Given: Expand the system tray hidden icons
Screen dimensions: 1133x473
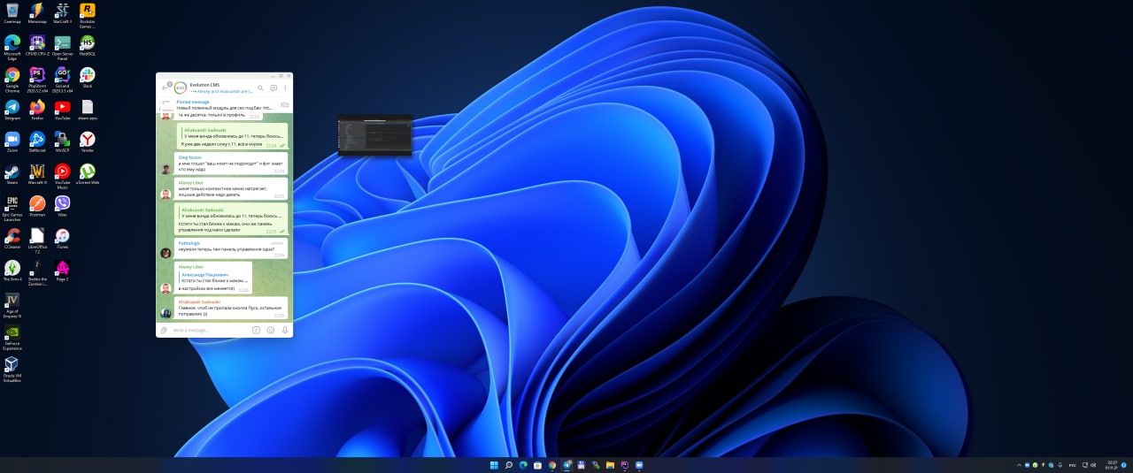Looking at the screenshot, I should click(1019, 464).
